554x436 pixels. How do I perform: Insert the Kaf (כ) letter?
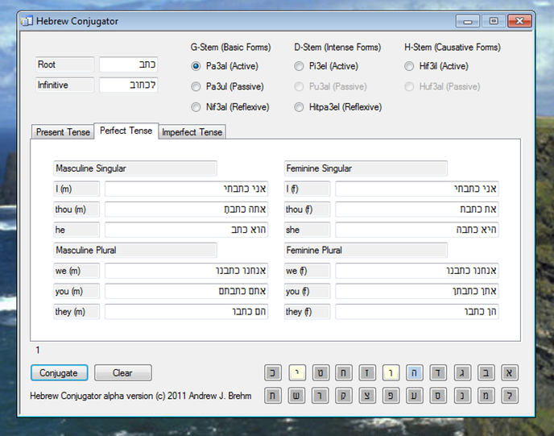tap(273, 373)
